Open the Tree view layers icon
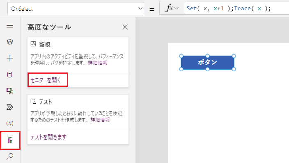Image resolution: width=289 pixels, height=163 pixels. [10, 42]
